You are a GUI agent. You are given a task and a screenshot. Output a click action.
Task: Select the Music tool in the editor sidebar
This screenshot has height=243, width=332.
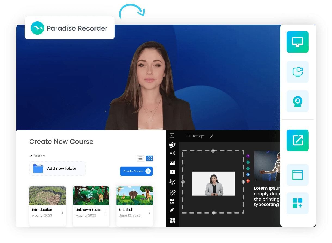point(172,181)
